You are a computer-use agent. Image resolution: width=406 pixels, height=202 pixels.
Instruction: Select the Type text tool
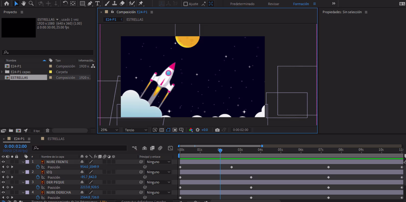click(97, 4)
